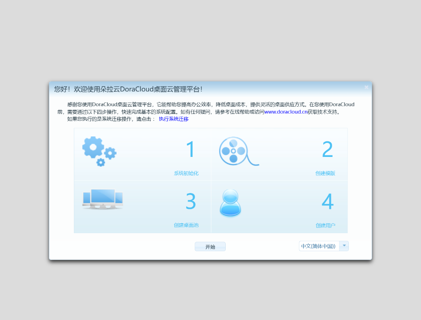Click the large number 2
Screen dimensions: 421x320
pyautogui.click(x=327, y=149)
